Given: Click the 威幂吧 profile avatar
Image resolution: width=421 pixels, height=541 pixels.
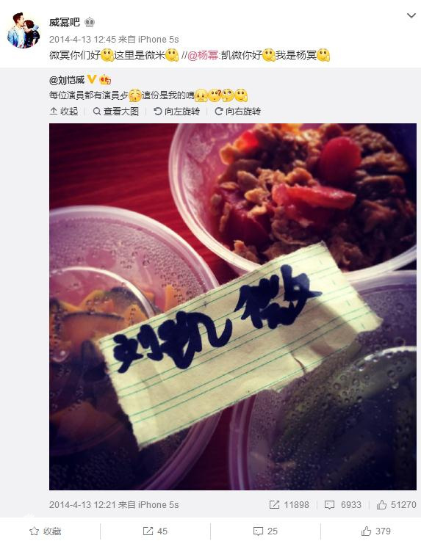Looking at the screenshot, I should pyautogui.click(x=24, y=30).
